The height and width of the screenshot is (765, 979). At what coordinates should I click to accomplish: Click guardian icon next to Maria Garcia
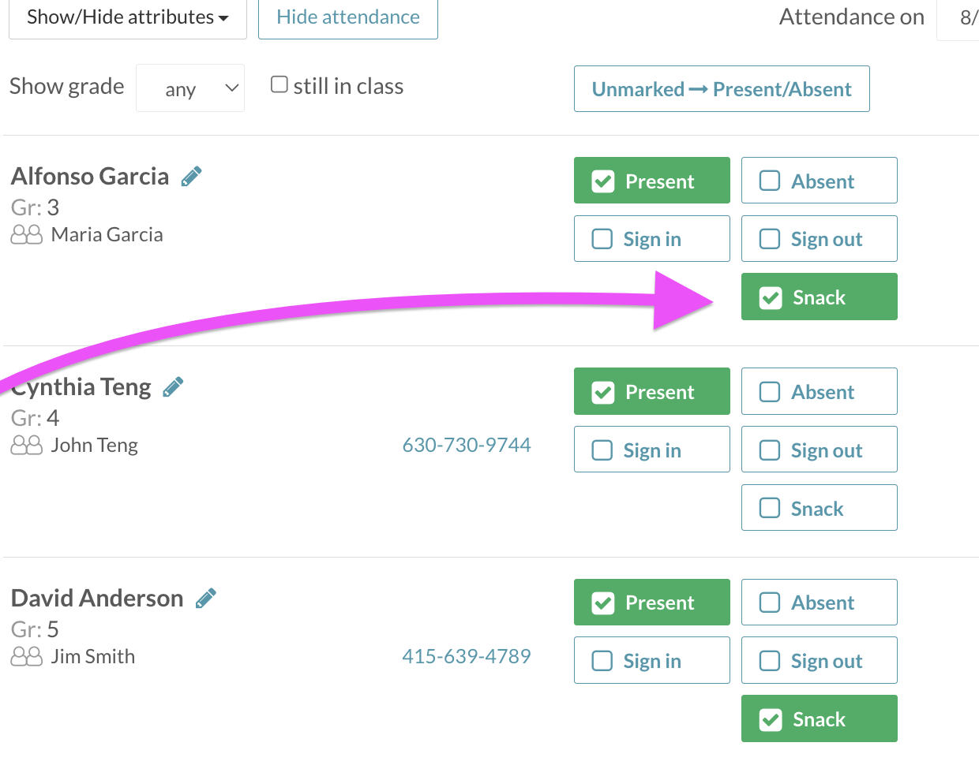pyautogui.click(x=27, y=235)
